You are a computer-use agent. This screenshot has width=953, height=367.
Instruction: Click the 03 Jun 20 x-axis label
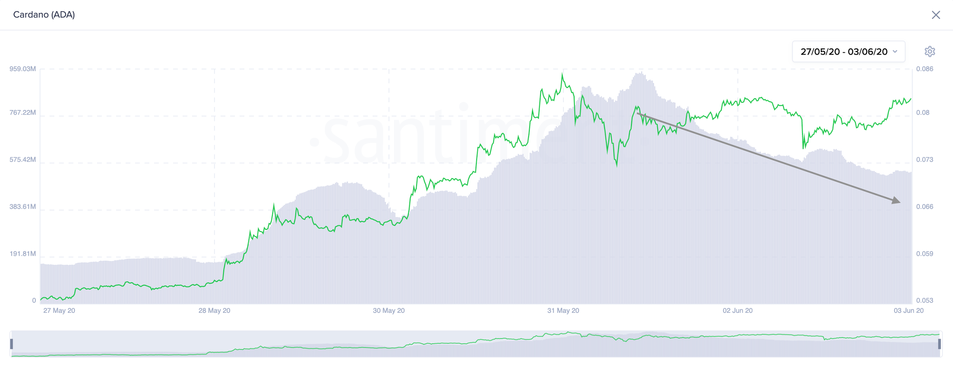(x=909, y=311)
